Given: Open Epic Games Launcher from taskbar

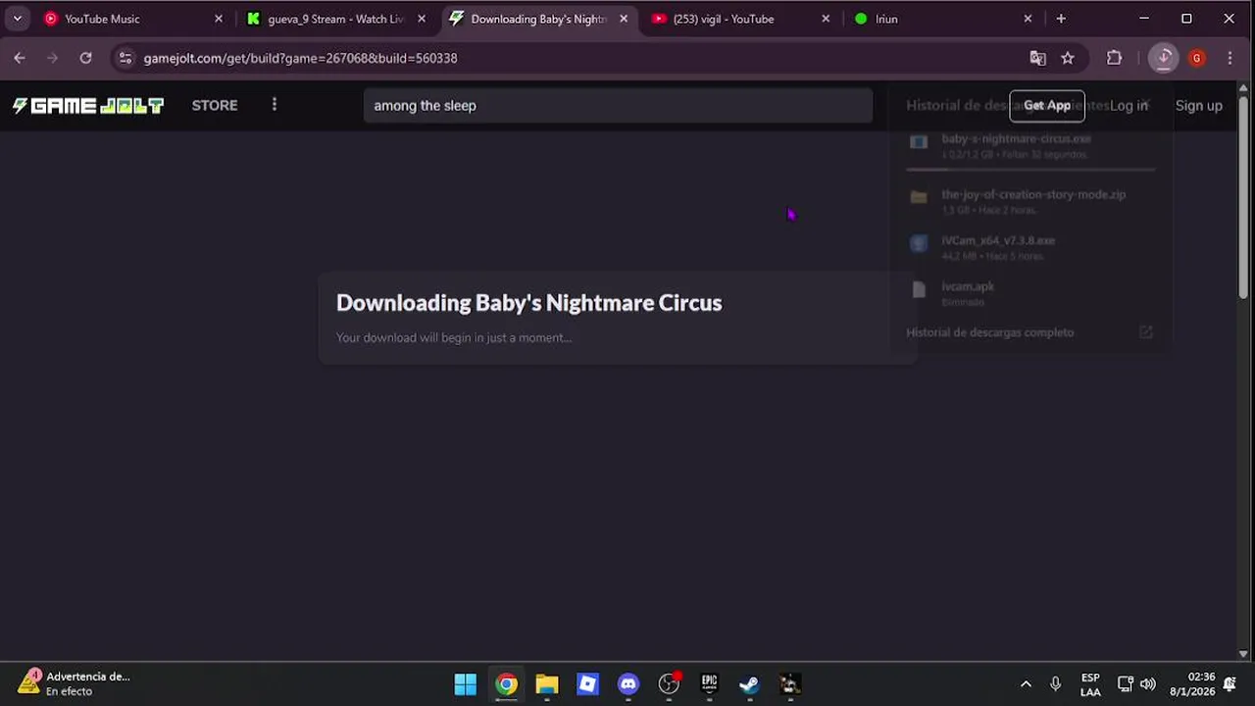Looking at the screenshot, I should click(x=709, y=683).
